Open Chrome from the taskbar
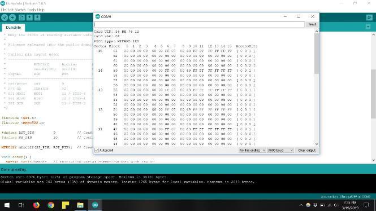376x211 pixels. (x=51, y=205)
